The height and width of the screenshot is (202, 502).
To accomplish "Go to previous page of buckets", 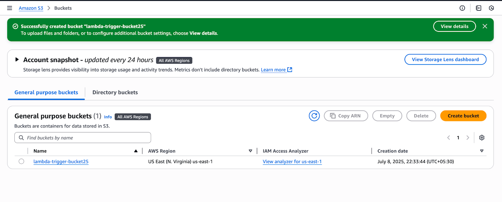I will [x=449, y=137].
